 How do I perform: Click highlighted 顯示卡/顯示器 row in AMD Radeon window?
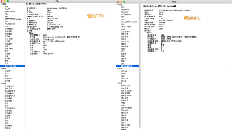[x=13, y=66]
